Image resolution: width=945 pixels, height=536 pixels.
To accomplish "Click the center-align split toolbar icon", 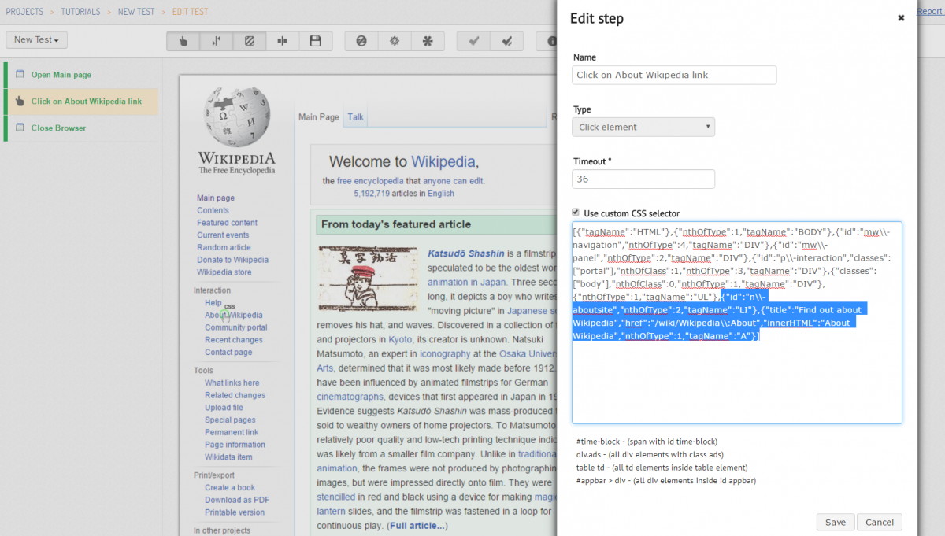I will pos(283,41).
